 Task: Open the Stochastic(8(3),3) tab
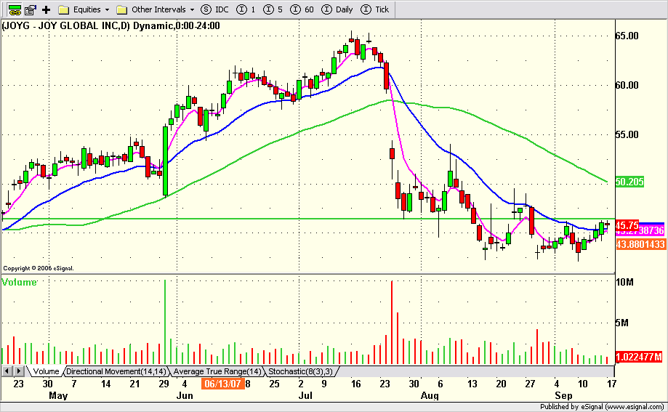300,371
